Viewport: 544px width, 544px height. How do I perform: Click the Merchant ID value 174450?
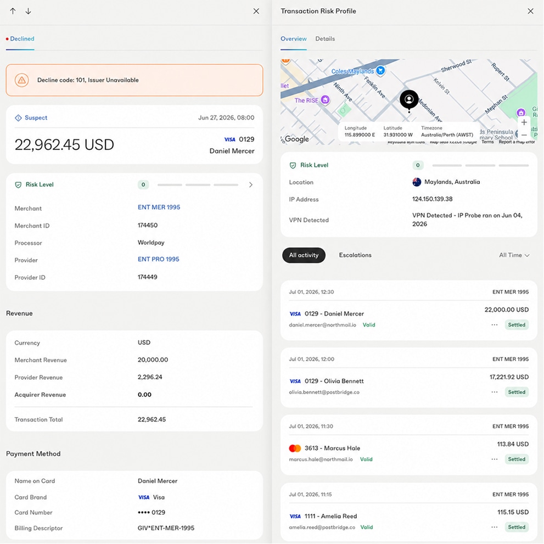[x=148, y=225]
